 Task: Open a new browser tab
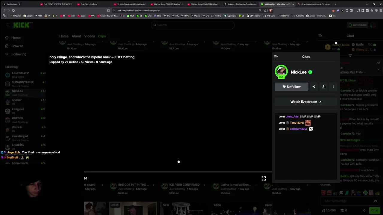pyautogui.click(x=335, y=4)
